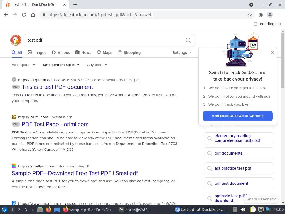Viewport: 285px width, 214px height.
Task: Click the taskbar display monitor icon
Action: point(261,210)
